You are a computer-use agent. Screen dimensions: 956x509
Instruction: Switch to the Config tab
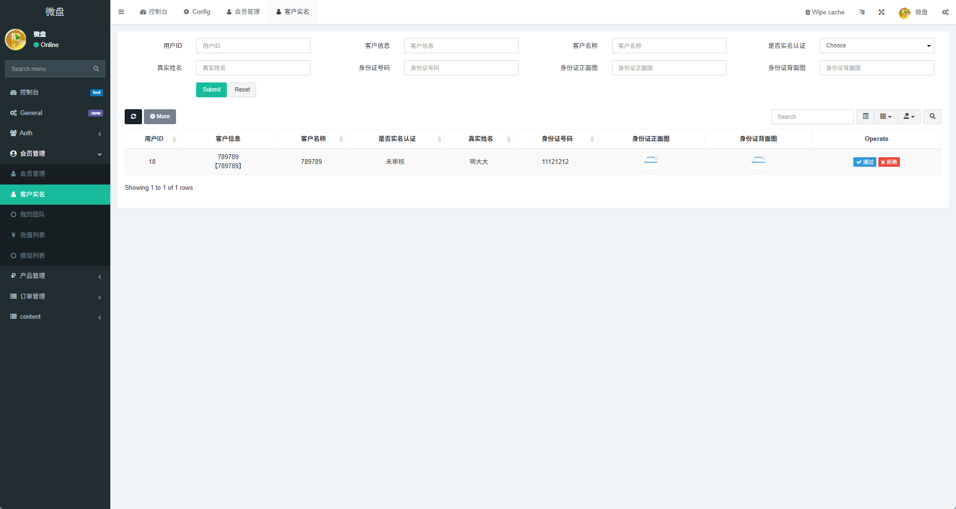click(197, 12)
